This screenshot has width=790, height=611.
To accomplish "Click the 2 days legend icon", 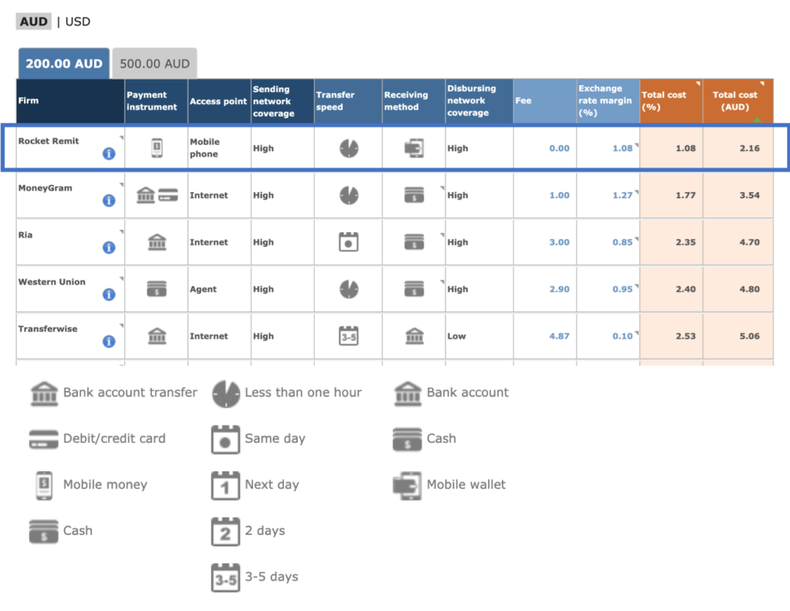I will click(225, 532).
